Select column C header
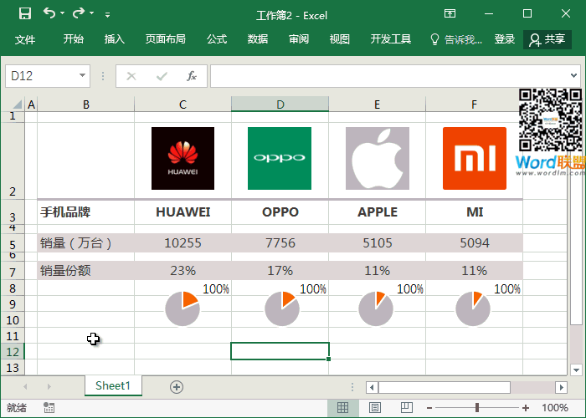Image resolution: width=586 pixels, height=418 pixels. [182, 104]
